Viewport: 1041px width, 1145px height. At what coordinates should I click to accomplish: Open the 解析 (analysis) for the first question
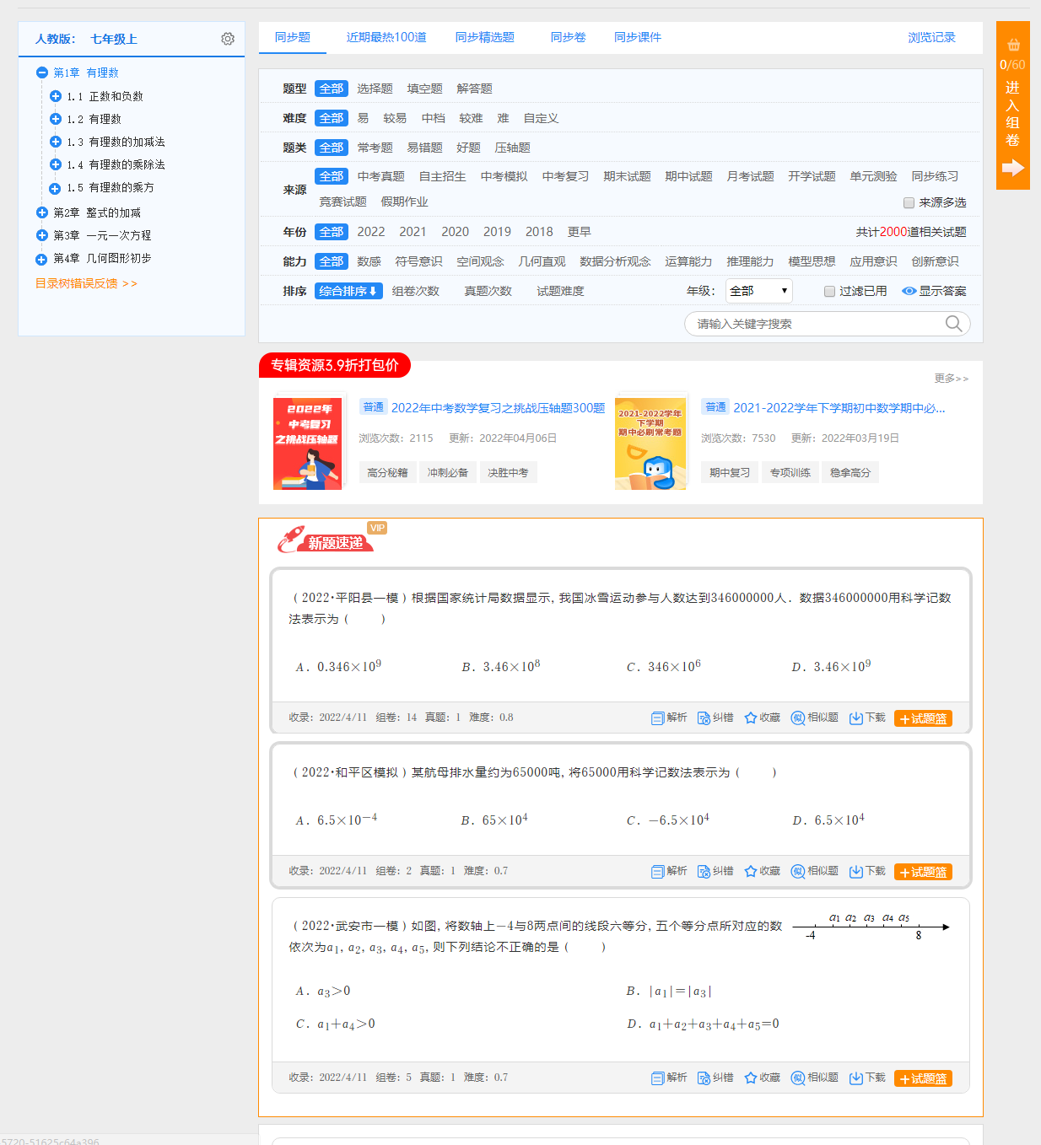point(669,718)
